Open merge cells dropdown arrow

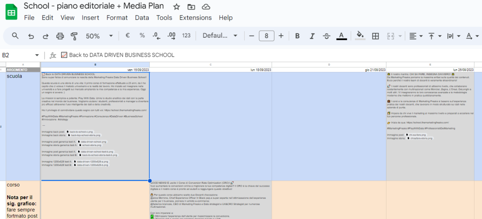click(400, 36)
